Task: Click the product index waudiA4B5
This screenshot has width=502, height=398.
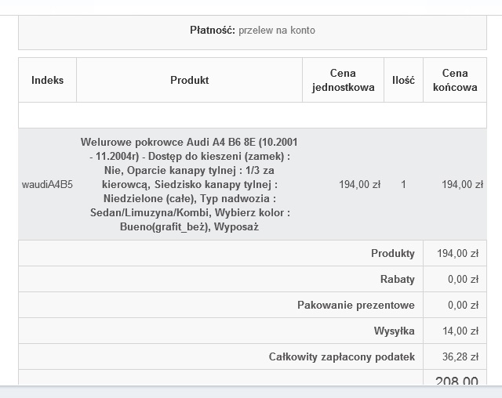Action: pyautogui.click(x=47, y=185)
